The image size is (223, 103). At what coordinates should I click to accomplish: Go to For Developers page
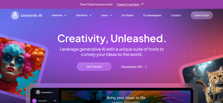152,15
